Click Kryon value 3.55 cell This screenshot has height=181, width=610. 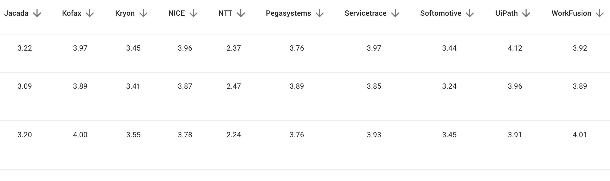[133, 135]
